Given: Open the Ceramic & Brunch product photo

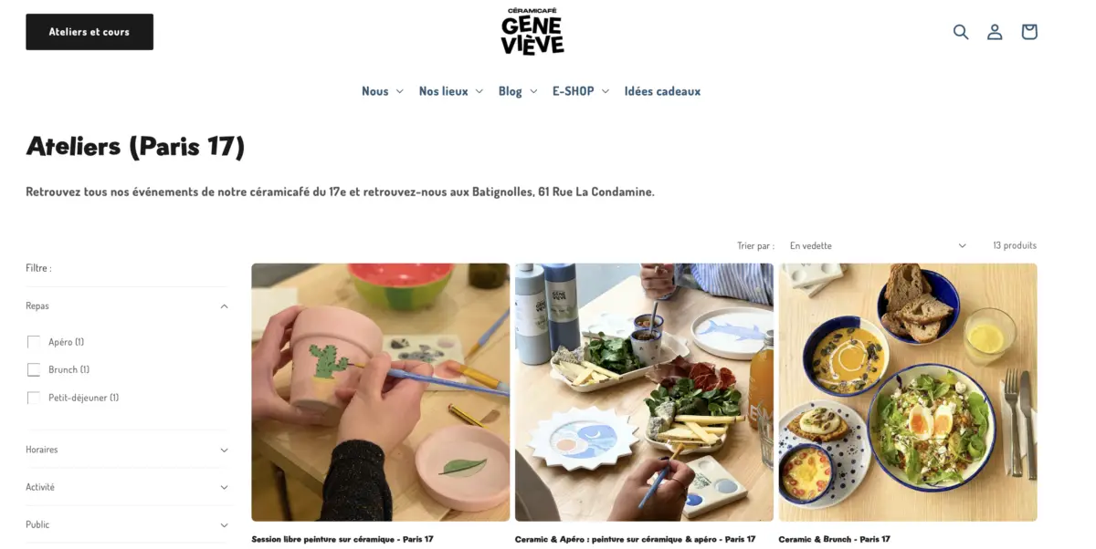Looking at the screenshot, I should 908,392.
